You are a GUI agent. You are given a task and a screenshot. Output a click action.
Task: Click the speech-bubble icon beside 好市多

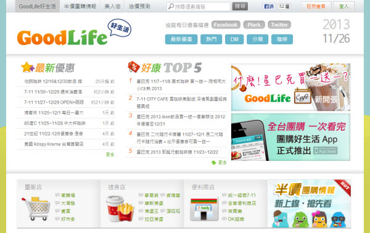pos(57,219)
